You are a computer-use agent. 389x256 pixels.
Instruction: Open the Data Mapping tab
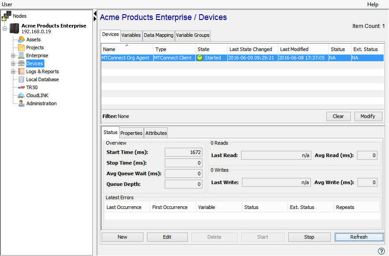[x=159, y=35]
